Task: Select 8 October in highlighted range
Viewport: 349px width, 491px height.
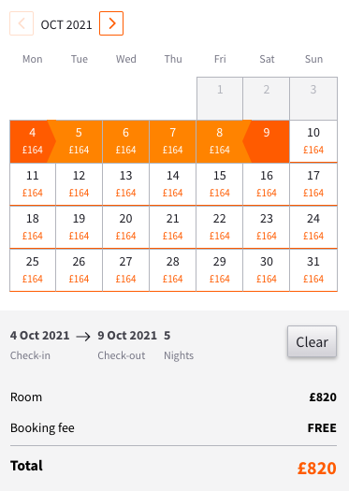Action: [220, 141]
